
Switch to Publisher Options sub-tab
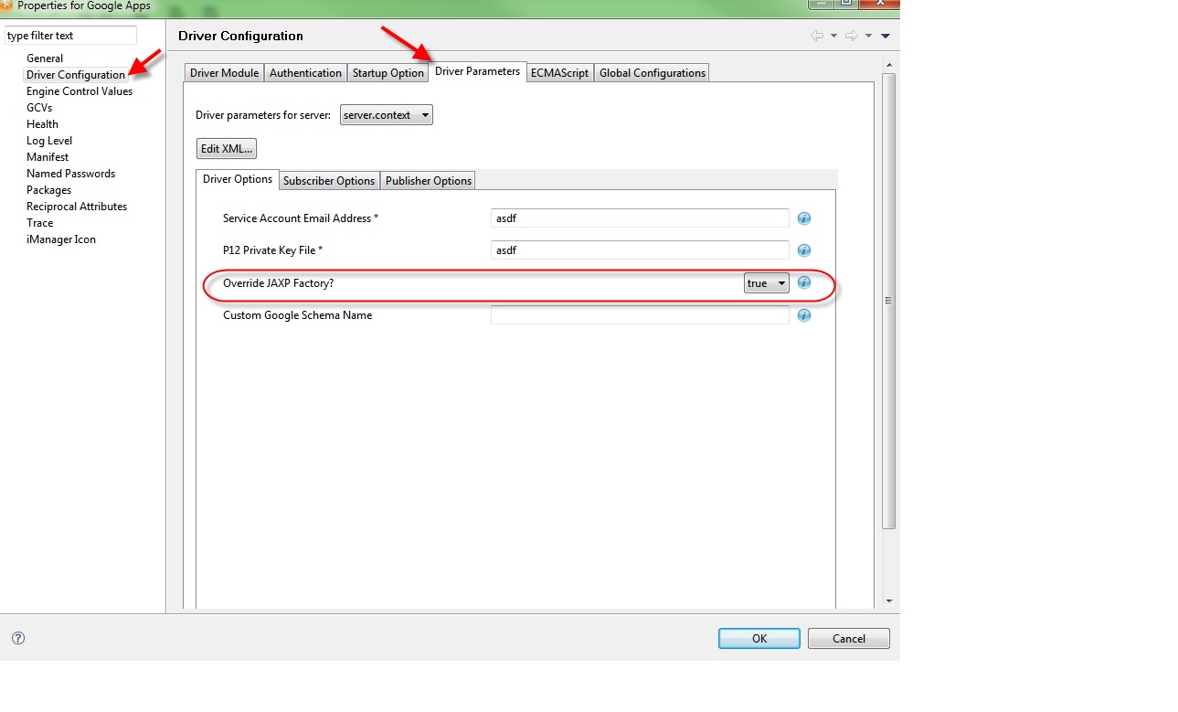pyautogui.click(x=429, y=181)
